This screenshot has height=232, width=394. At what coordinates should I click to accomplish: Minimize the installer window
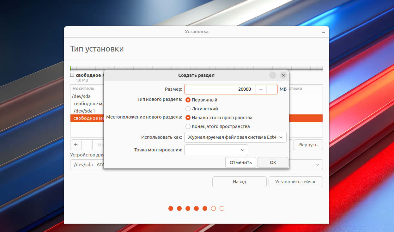point(323,32)
